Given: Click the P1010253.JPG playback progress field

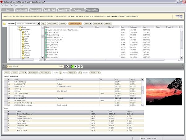Looking at the screenshot, I should click(x=35, y=67).
